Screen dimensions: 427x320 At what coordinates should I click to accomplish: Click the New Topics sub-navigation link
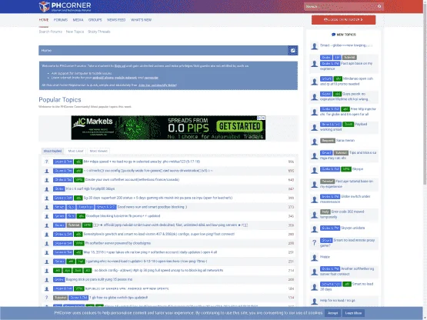click(x=75, y=32)
